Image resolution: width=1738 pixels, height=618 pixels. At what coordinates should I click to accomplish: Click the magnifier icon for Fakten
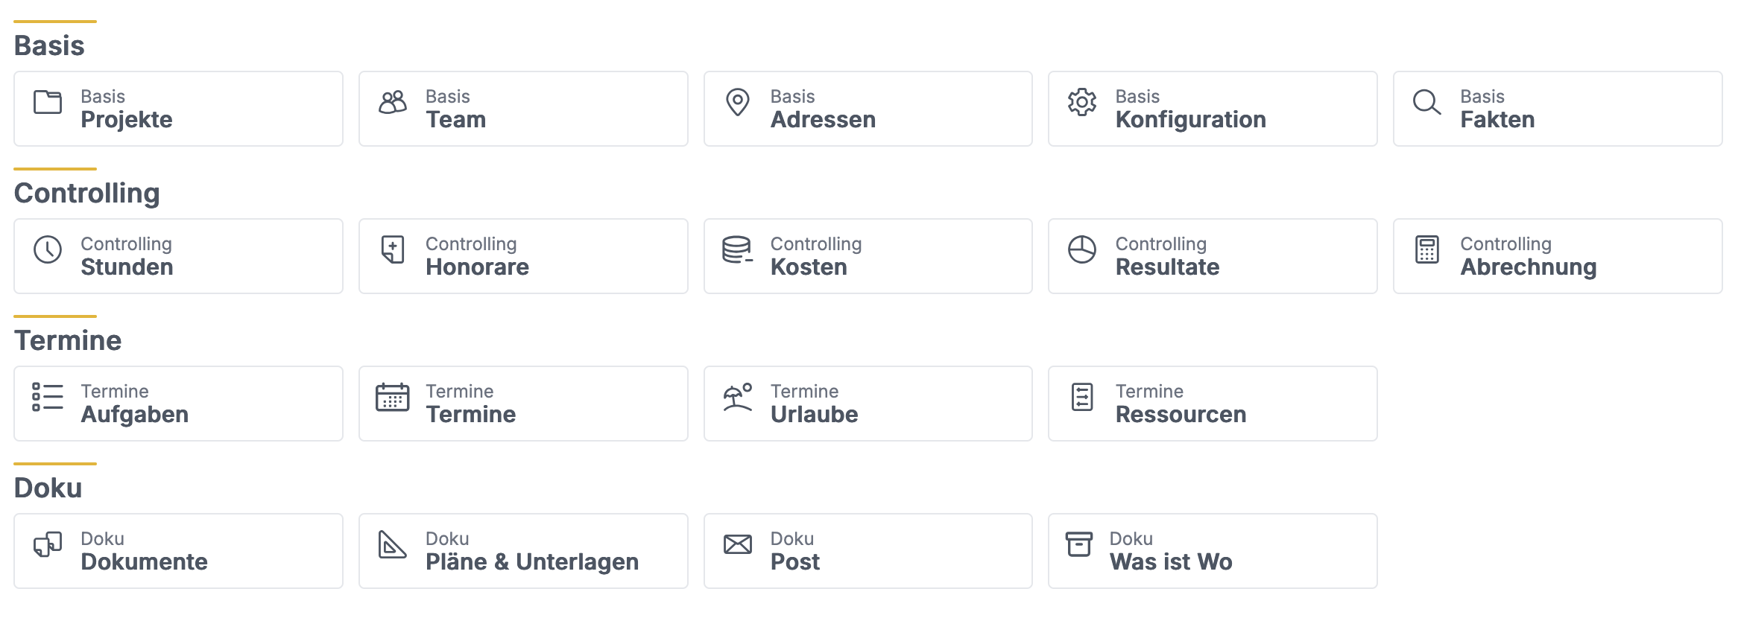(x=1427, y=102)
